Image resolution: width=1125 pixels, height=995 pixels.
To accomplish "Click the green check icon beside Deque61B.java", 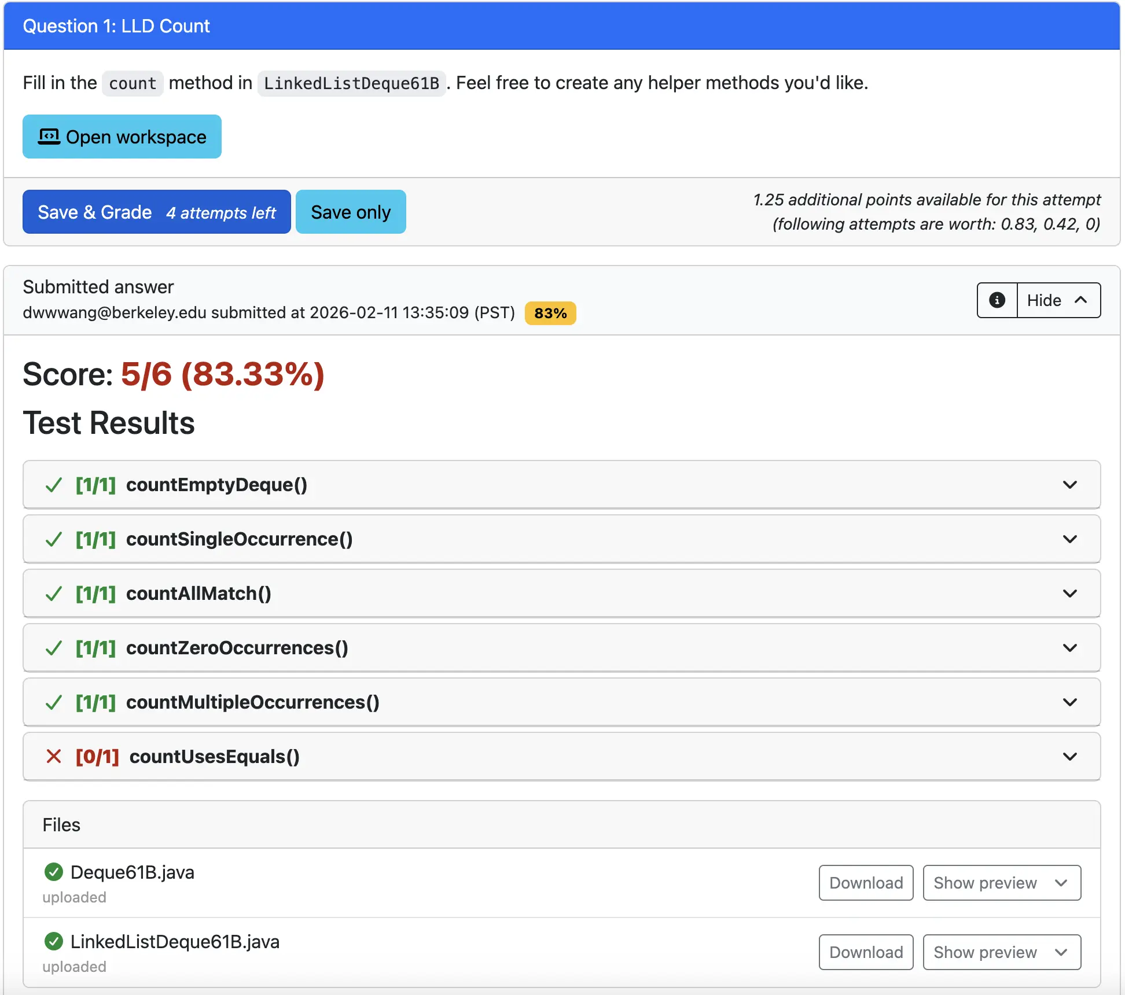I will pos(54,872).
